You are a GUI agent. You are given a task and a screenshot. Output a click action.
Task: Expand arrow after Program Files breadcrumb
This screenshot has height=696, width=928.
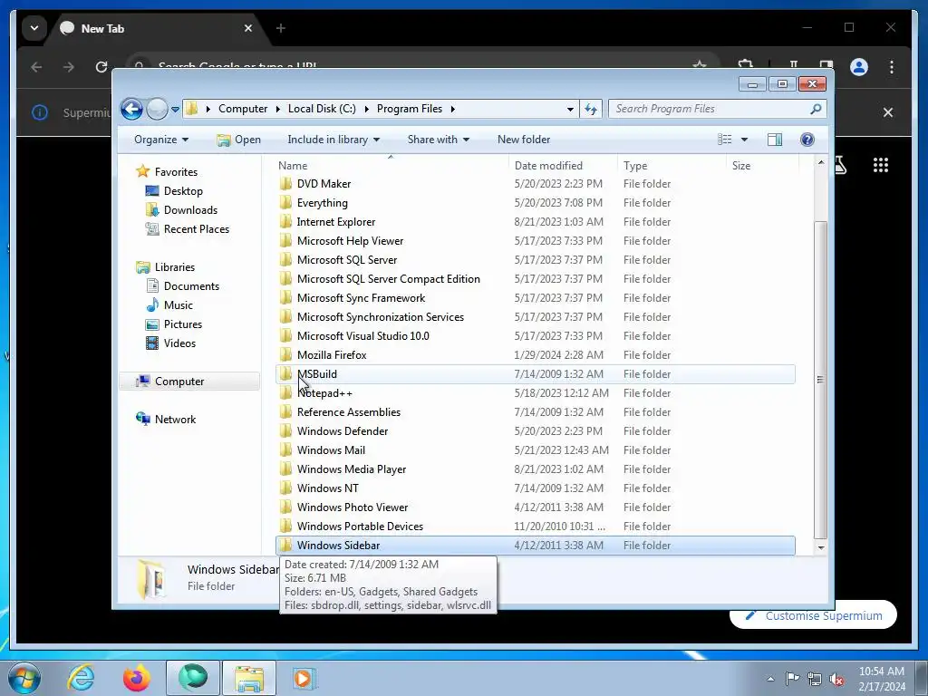point(453,109)
